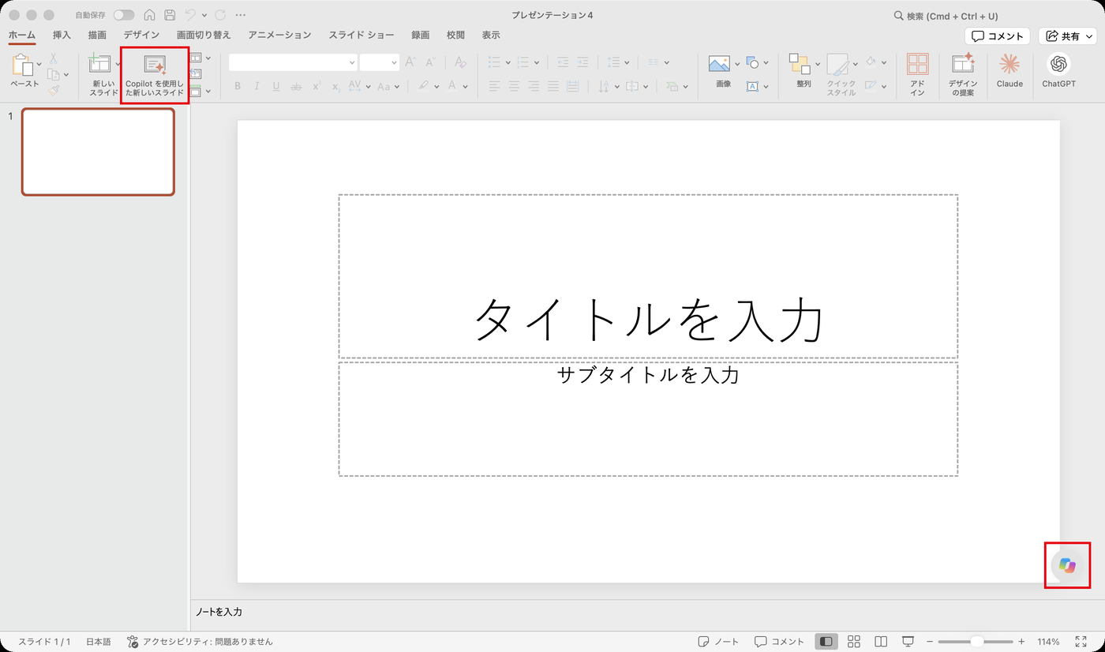Click the 検索 search field
Screen dimensions: 1105x652
coord(946,16)
